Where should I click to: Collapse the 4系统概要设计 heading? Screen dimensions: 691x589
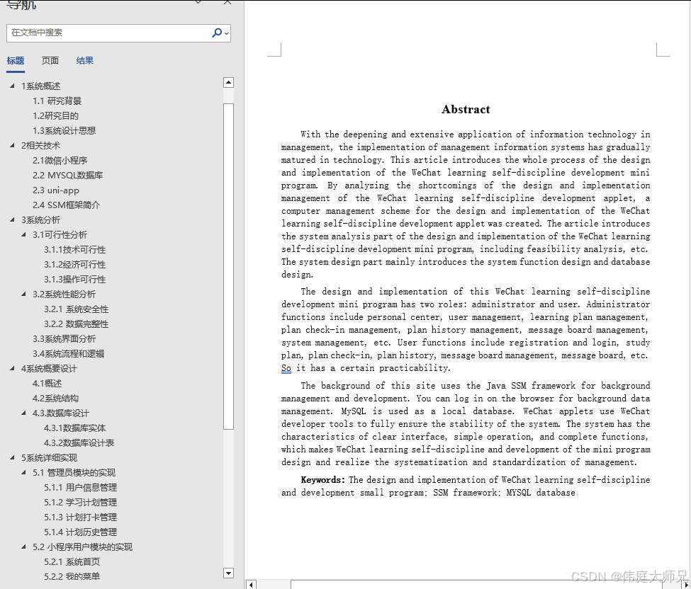pyautogui.click(x=12, y=368)
